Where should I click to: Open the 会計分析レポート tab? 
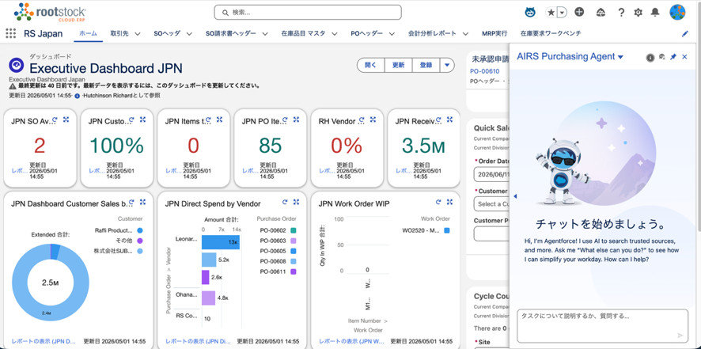pos(432,33)
